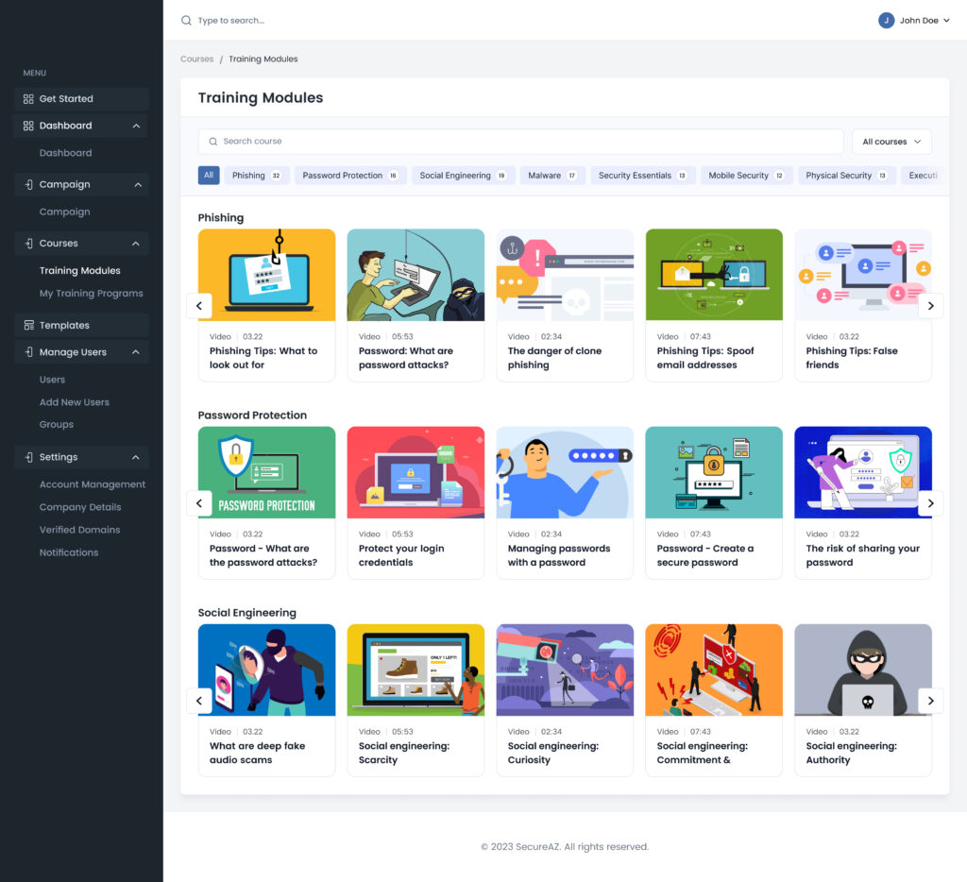This screenshot has width=967, height=882.
Task: Open Protect your login credentials thumbnail
Action: pos(416,472)
